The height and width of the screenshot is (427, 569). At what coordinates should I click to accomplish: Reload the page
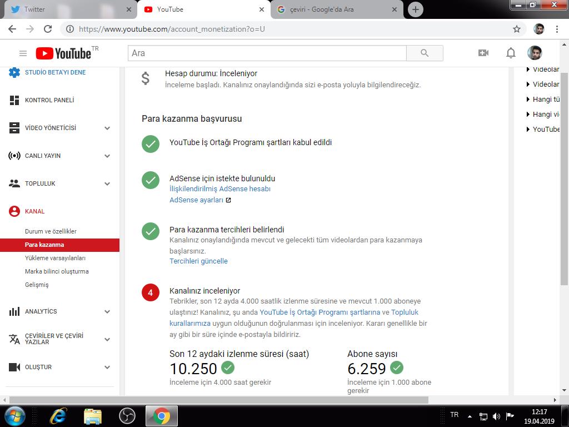pyautogui.click(x=48, y=29)
